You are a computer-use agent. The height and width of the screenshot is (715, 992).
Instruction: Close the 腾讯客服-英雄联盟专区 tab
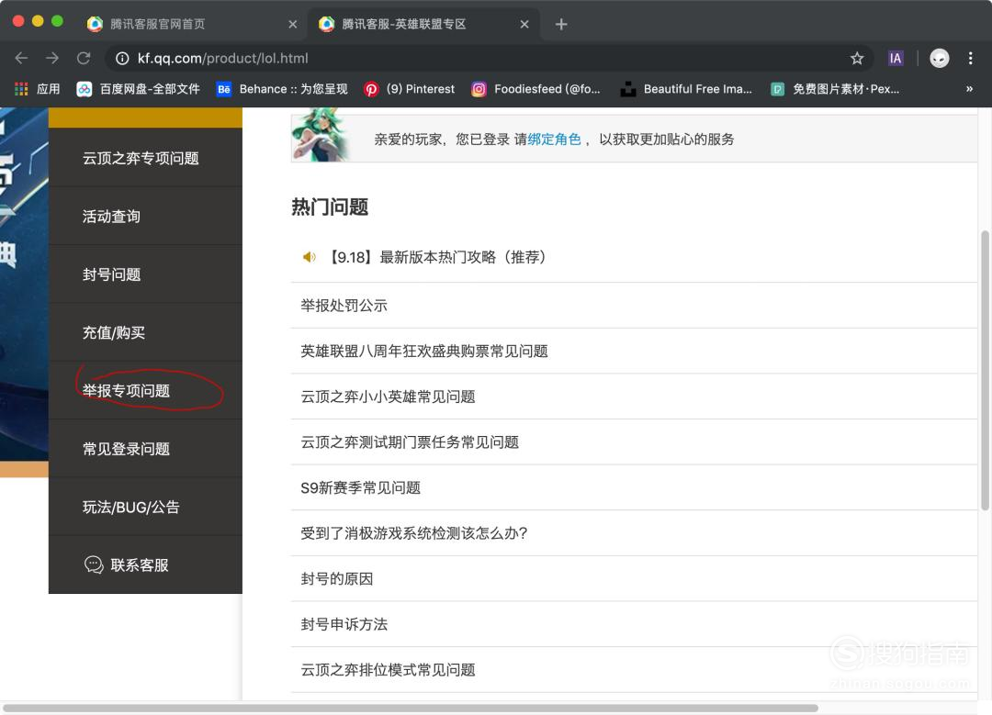point(524,24)
